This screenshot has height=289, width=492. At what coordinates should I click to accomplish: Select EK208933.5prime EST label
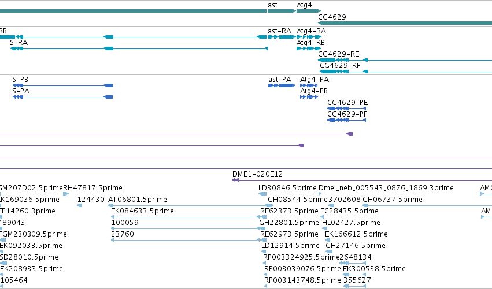tap(31, 269)
